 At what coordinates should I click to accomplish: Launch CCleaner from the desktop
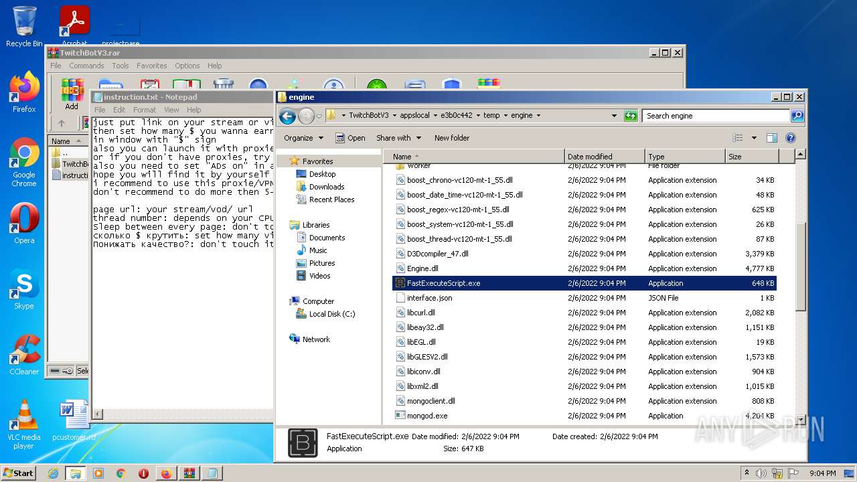click(x=24, y=355)
